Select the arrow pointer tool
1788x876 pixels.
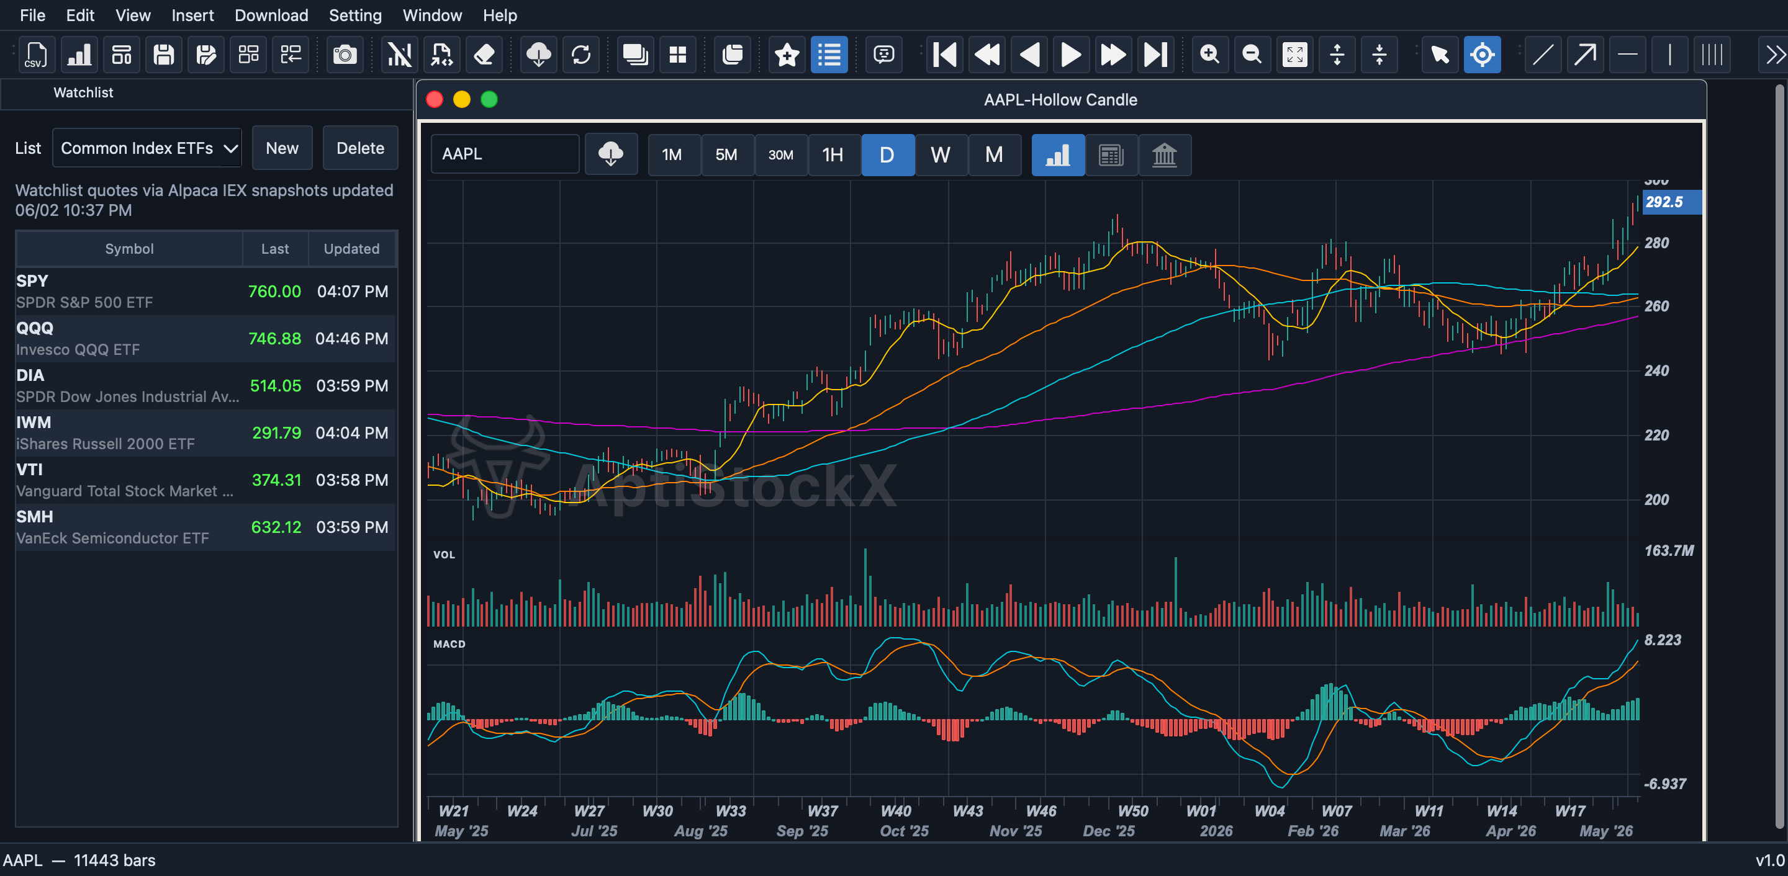[x=1440, y=54]
